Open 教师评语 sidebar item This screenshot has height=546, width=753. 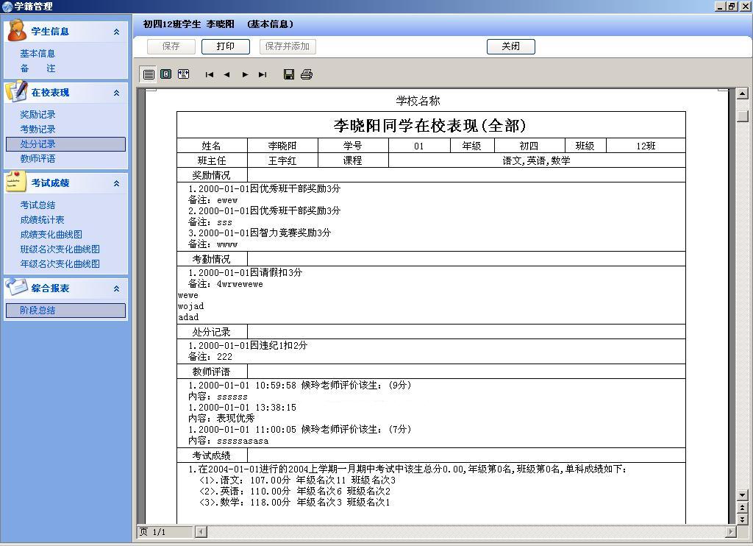point(38,159)
